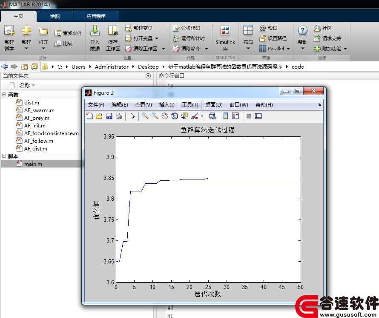Select the Brush data tool
379x318 pixels.
(195, 116)
